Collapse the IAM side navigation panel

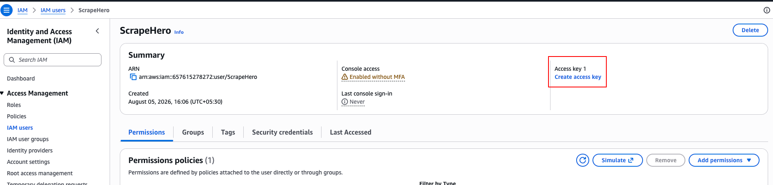(x=97, y=31)
